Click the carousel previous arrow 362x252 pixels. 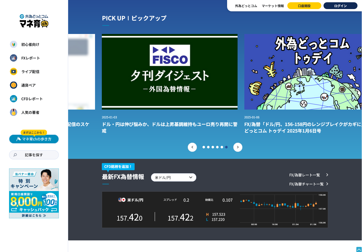click(192, 147)
